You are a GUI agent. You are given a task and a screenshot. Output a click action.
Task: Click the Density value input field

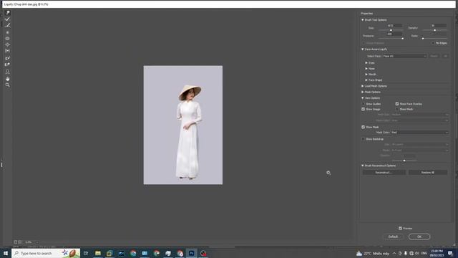[439, 26]
